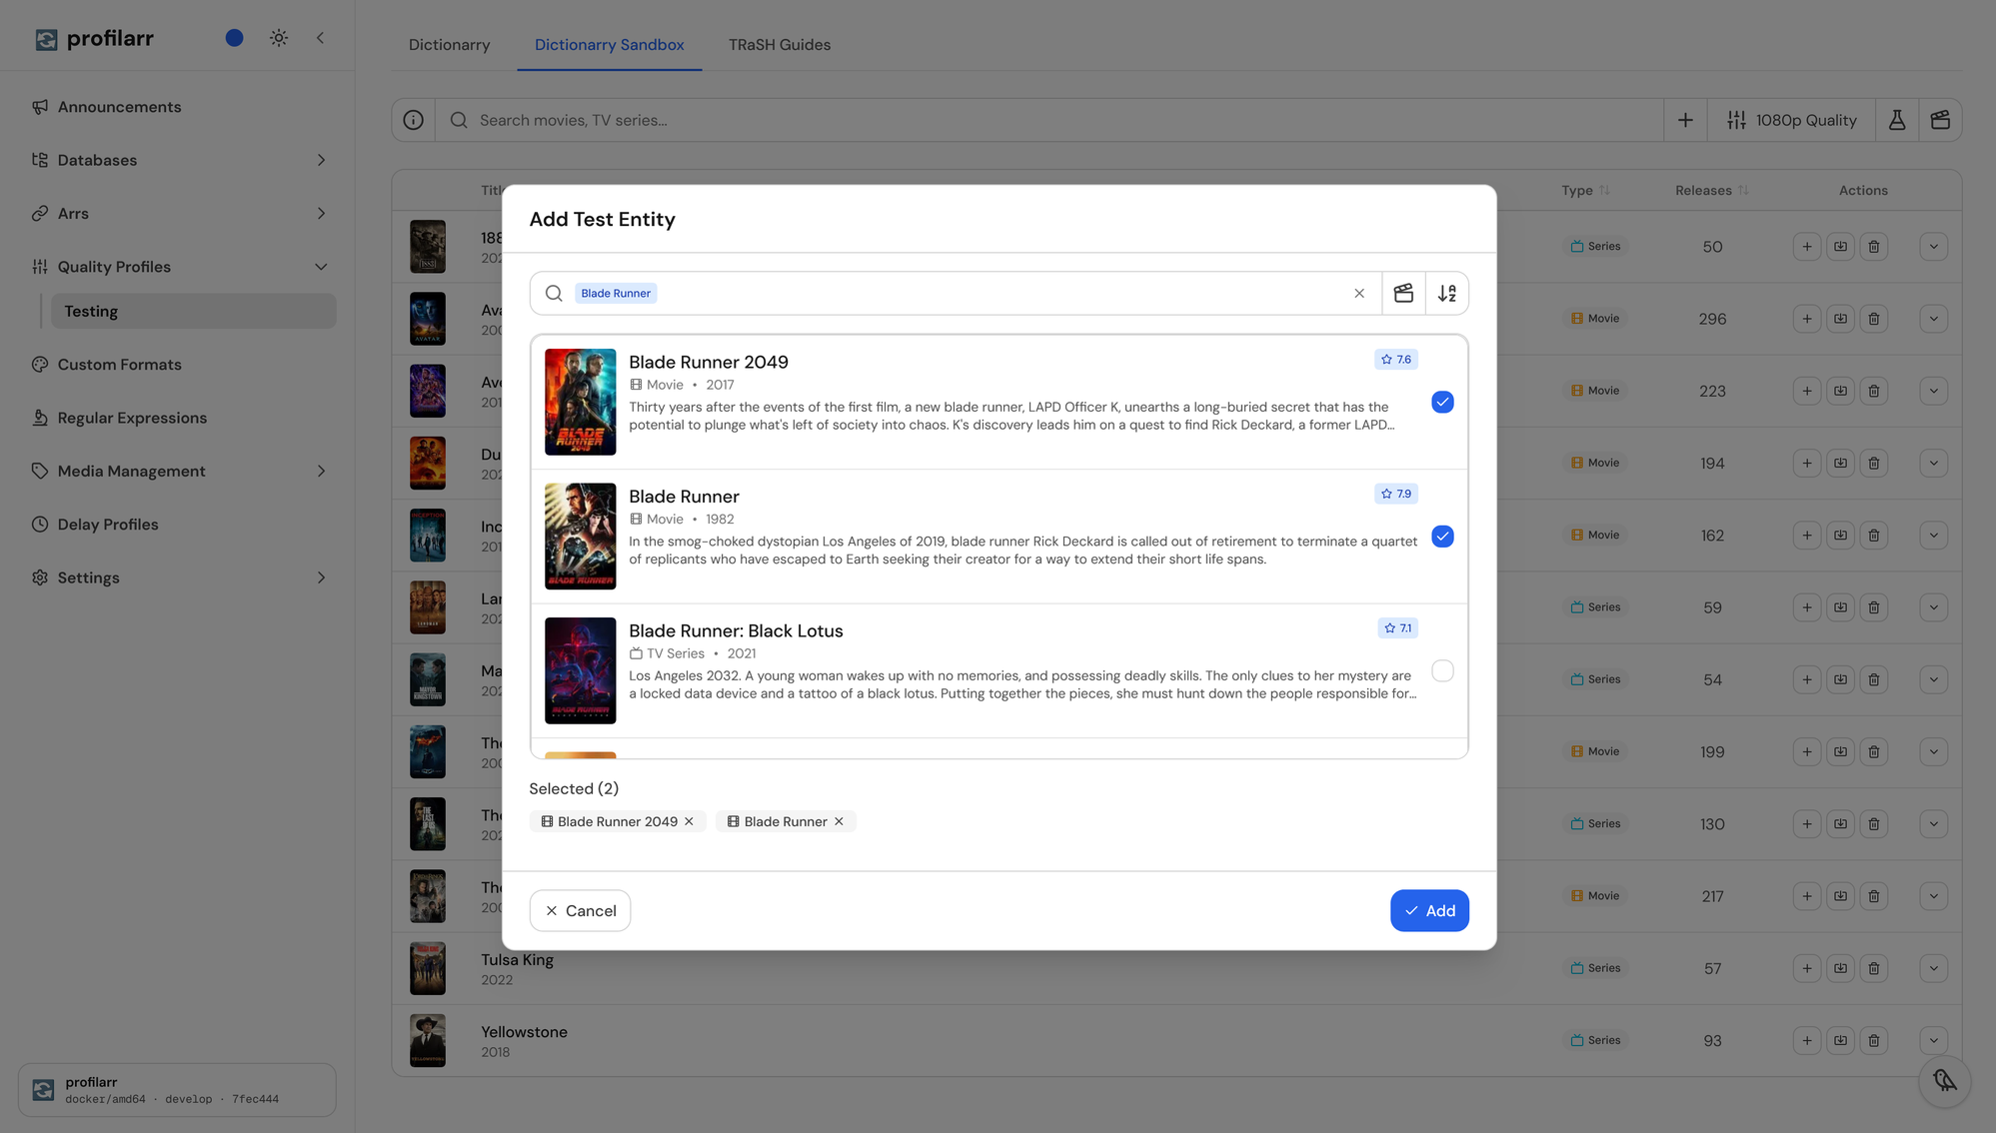
Task: Delete row with 223 releases
Action: click(1874, 391)
